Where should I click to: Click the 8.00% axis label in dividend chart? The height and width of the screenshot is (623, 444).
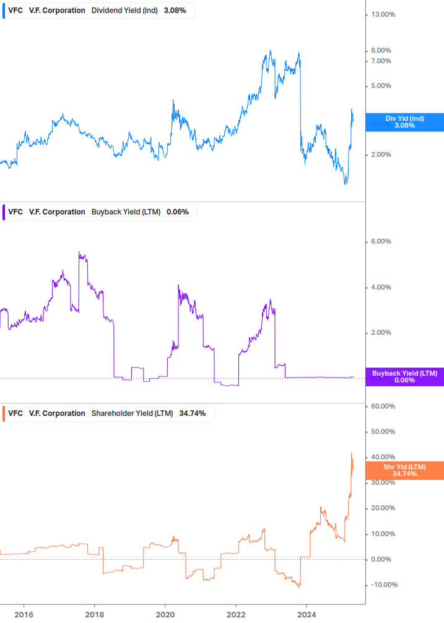(x=381, y=50)
